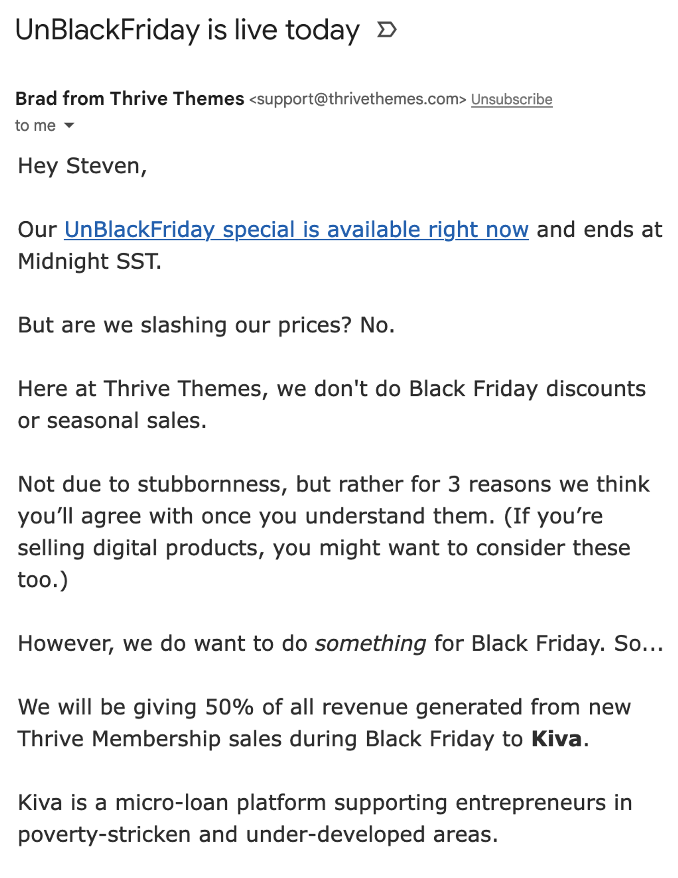
Task: Click the line "But are we slashing our prices?"
Action: pyautogui.click(x=185, y=325)
